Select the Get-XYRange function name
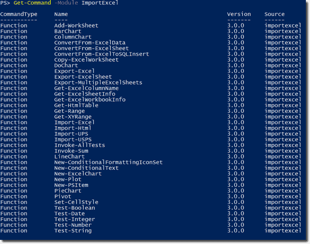The image size is (310, 244). point(73,117)
